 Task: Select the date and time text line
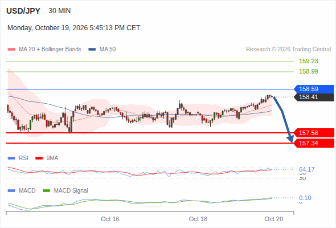click(x=73, y=28)
